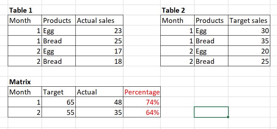The width and height of the screenshot is (277, 129).
Task: Select Matrix target value 65
Action: (59, 102)
